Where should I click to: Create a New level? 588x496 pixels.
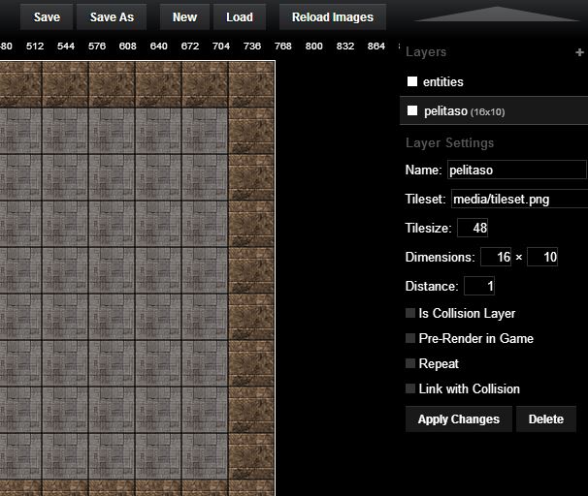[x=184, y=17]
